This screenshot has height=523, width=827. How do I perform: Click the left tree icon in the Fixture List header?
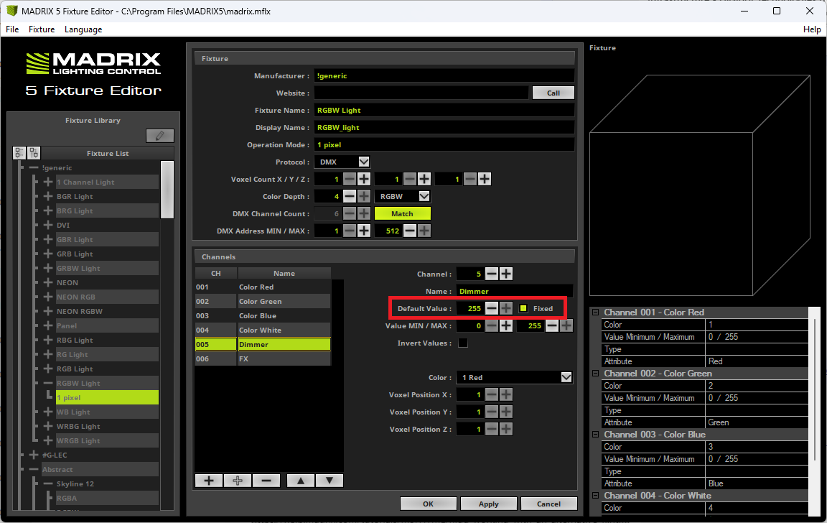click(19, 153)
